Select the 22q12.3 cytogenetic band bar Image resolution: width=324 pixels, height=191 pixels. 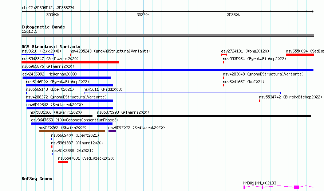coord(167,35)
